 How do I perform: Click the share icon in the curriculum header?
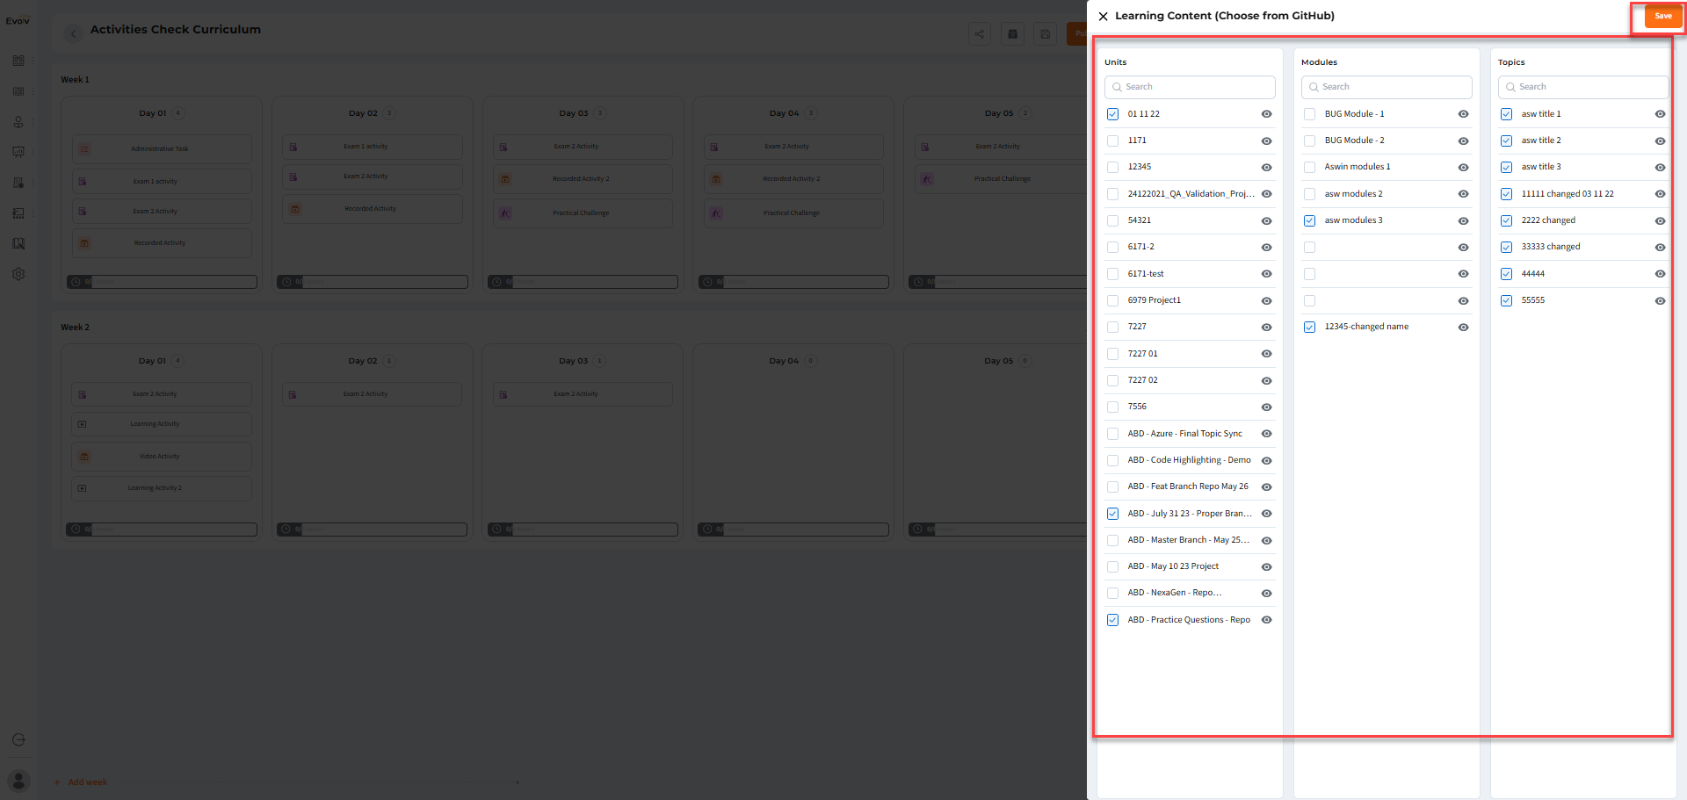(979, 34)
